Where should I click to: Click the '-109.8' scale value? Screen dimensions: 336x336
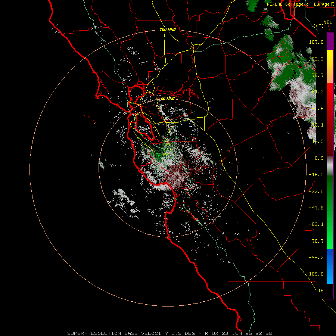coord(315,274)
